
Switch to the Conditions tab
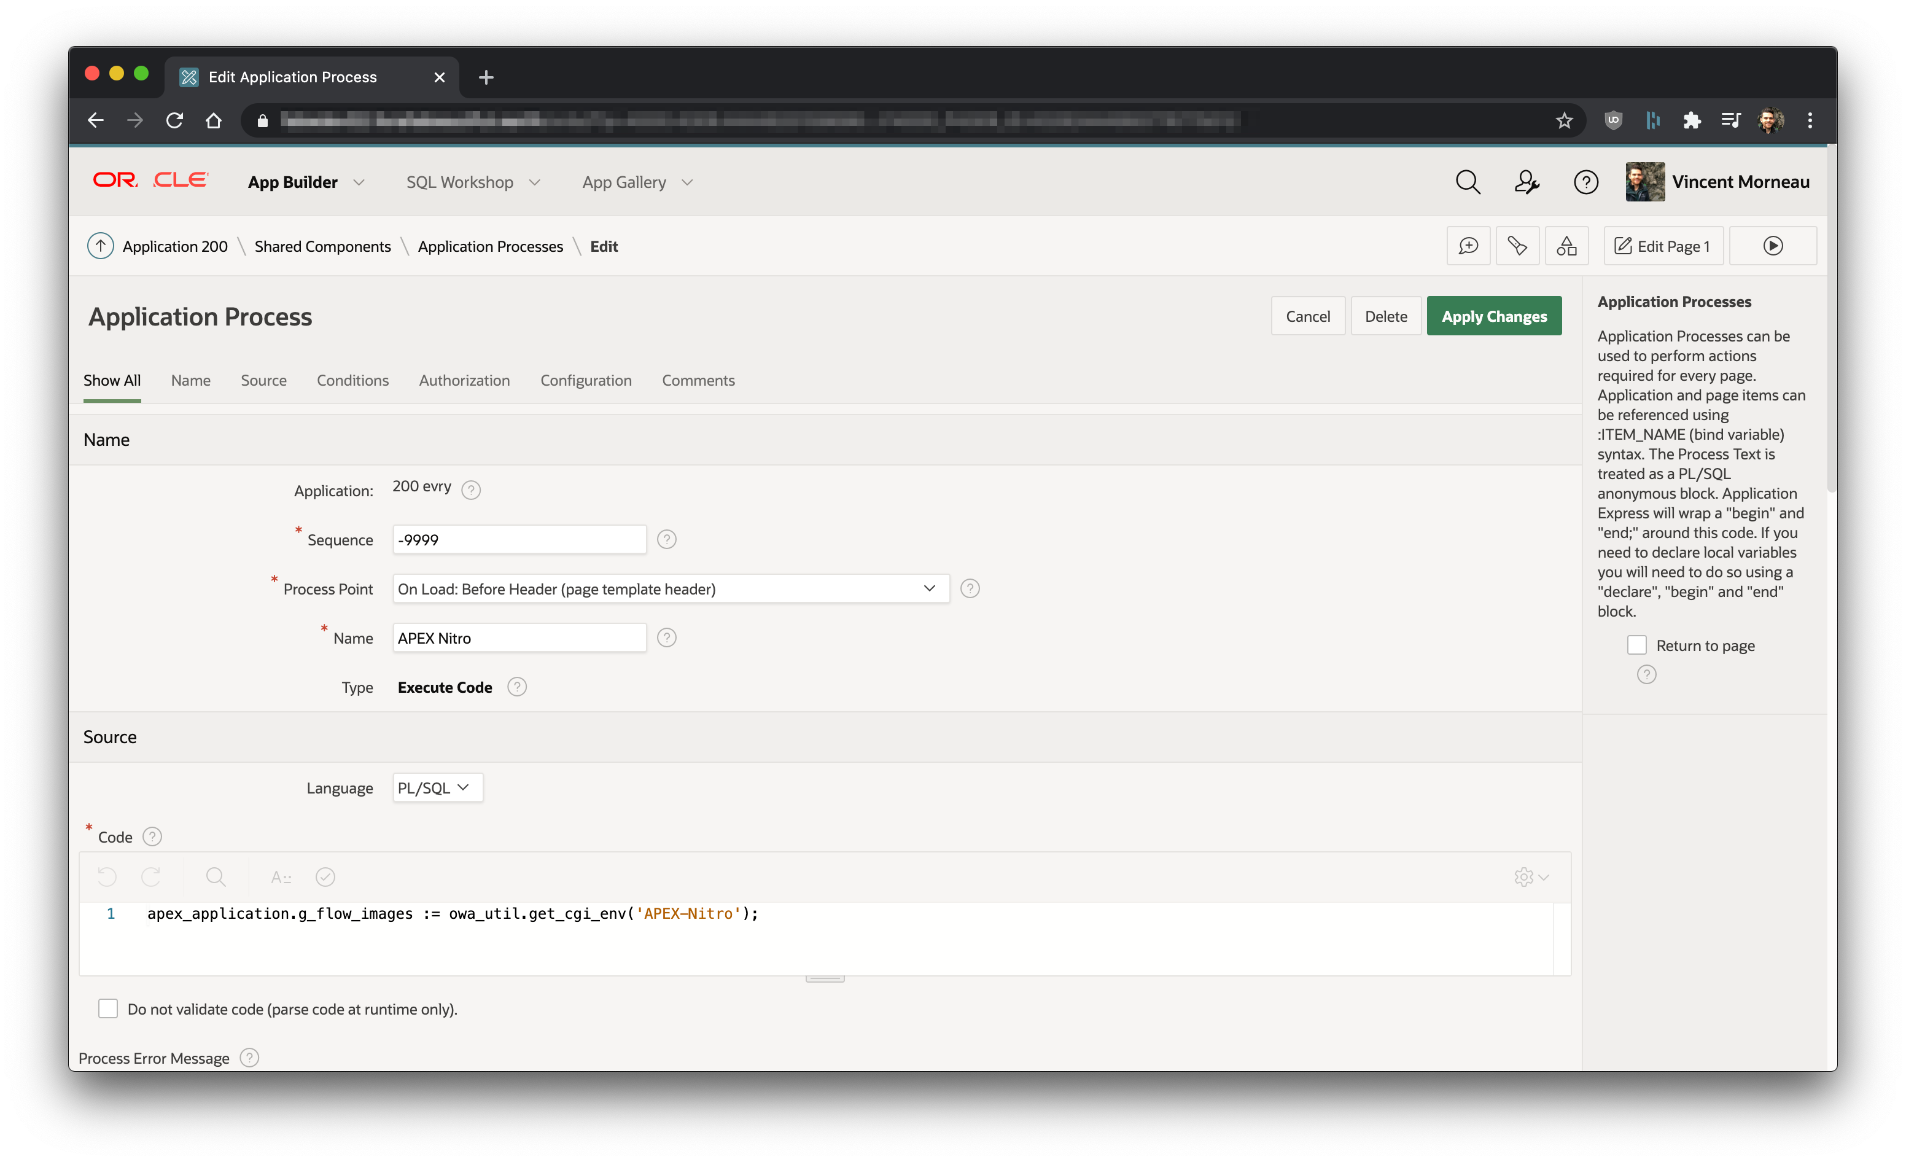(x=352, y=381)
